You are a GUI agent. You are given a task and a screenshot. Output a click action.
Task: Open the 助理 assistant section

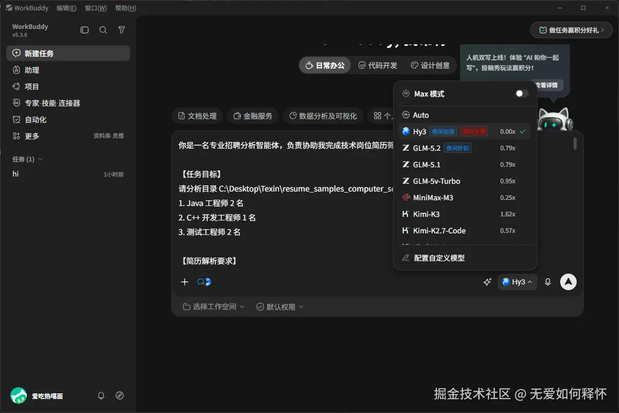(x=68, y=70)
